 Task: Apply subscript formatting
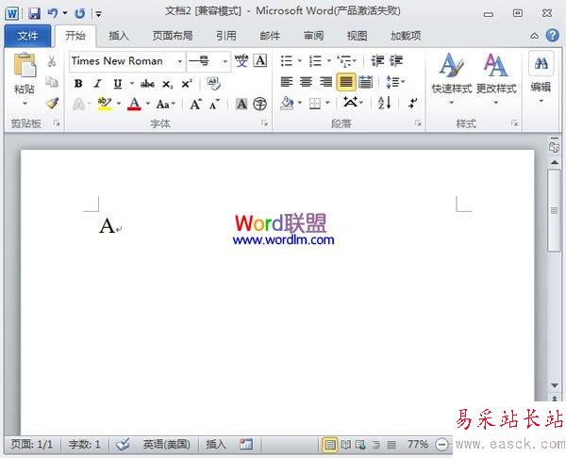pos(167,84)
